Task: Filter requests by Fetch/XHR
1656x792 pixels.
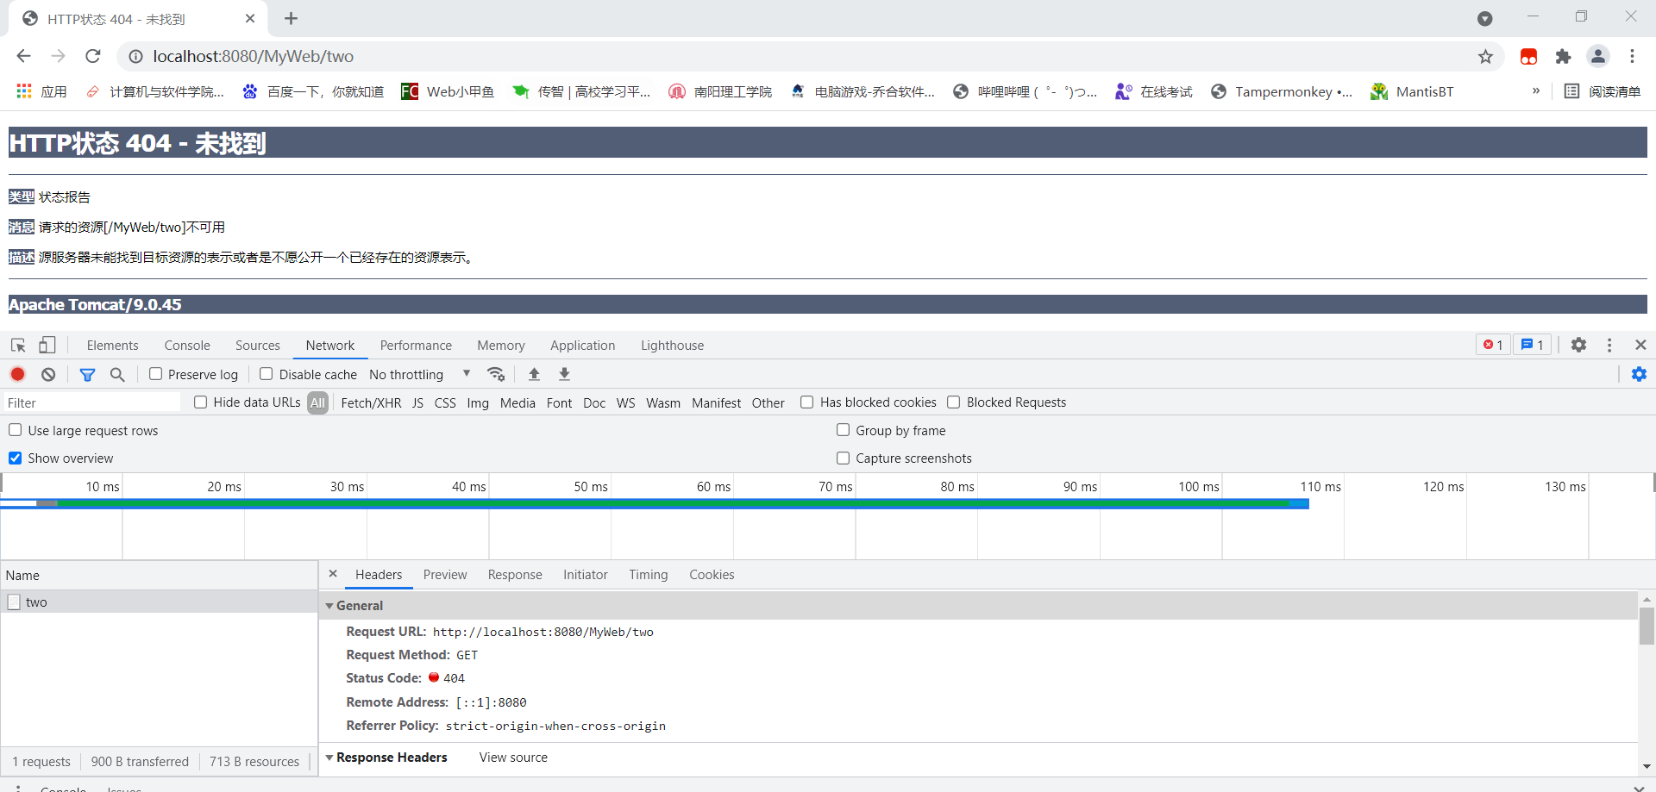Action: click(x=371, y=402)
